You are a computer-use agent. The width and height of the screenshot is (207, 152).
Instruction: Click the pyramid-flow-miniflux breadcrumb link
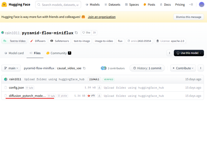[39, 68]
